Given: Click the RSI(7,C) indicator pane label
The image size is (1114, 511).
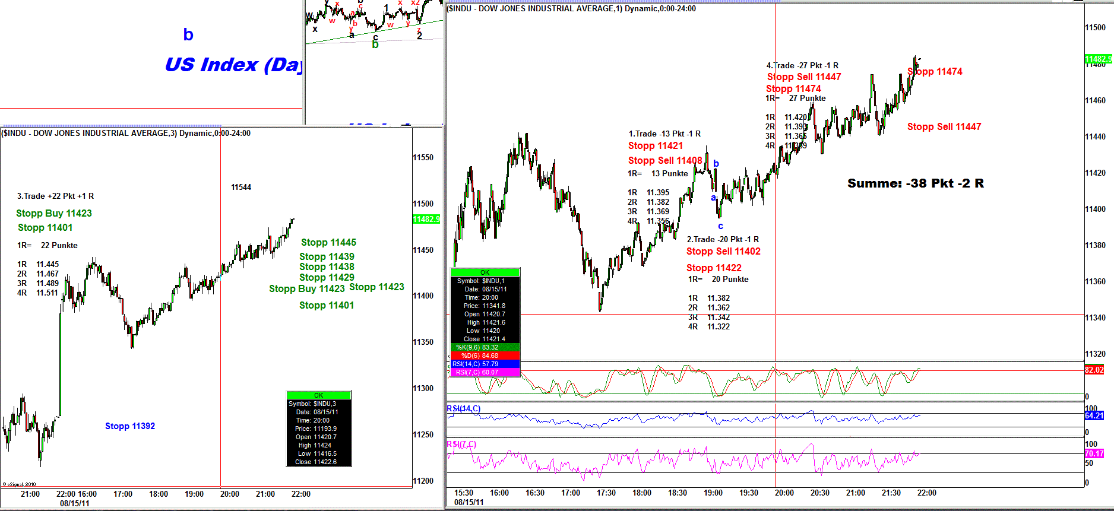Looking at the screenshot, I should pyautogui.click(x=461, y=444).
